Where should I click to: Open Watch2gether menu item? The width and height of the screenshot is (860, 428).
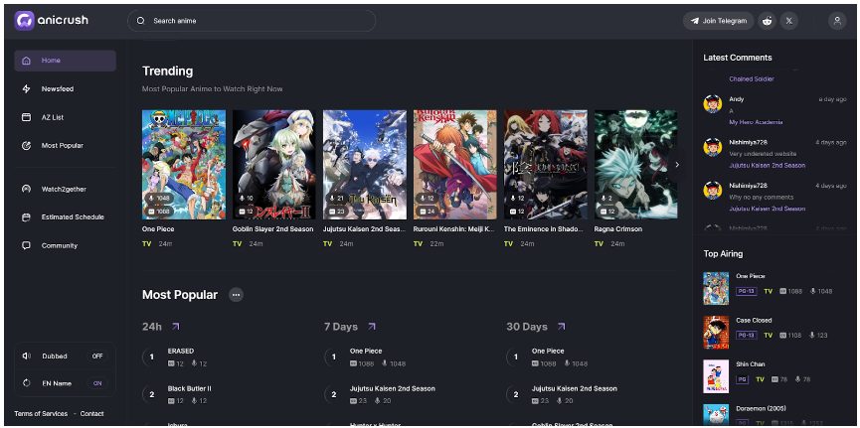66,189
